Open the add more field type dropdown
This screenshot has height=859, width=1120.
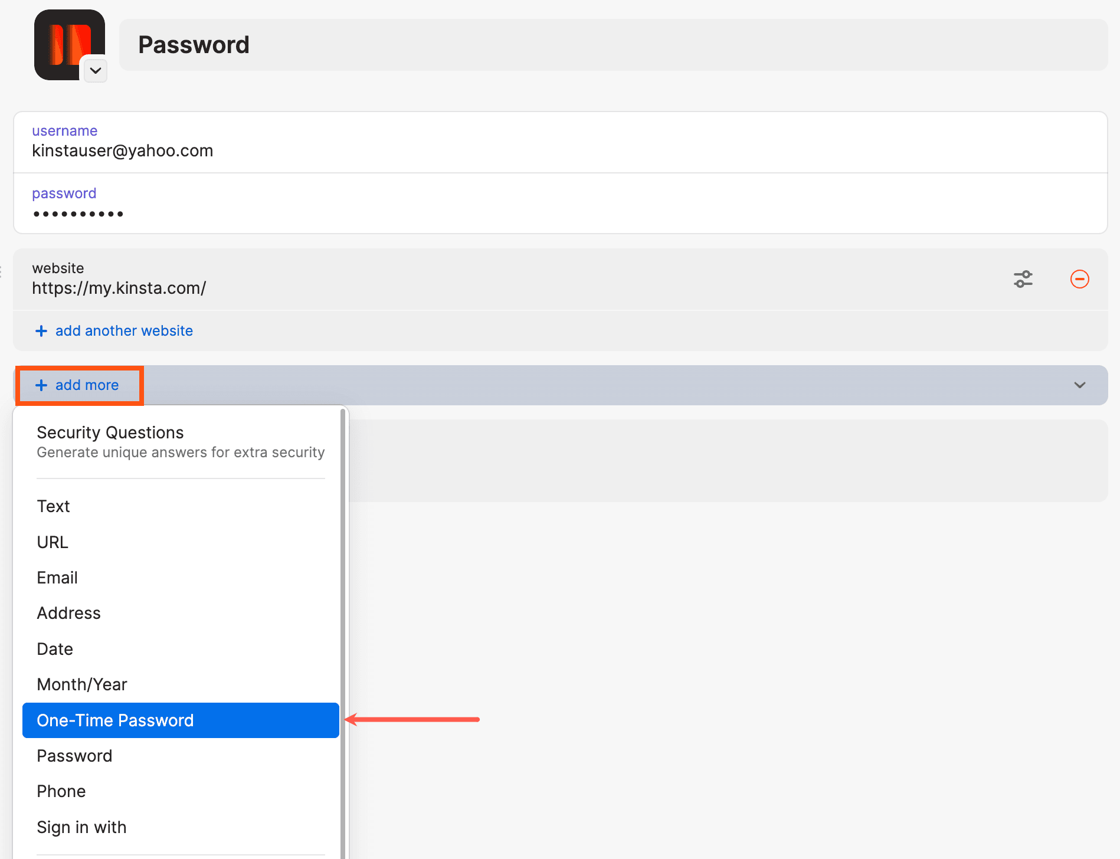click(80, 385)
